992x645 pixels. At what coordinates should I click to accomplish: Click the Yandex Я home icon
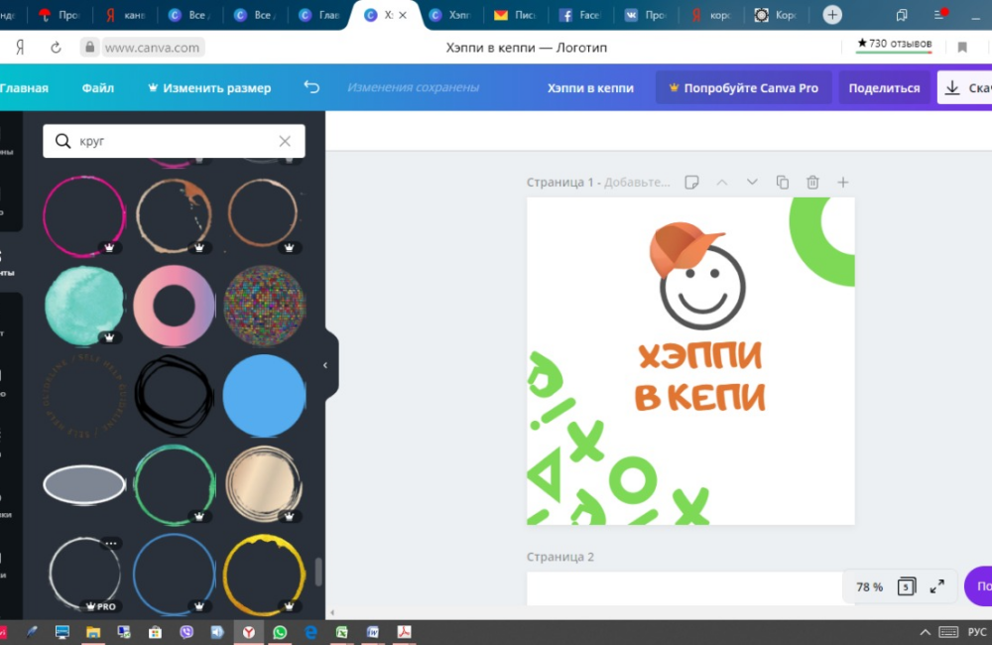point(20,48)
